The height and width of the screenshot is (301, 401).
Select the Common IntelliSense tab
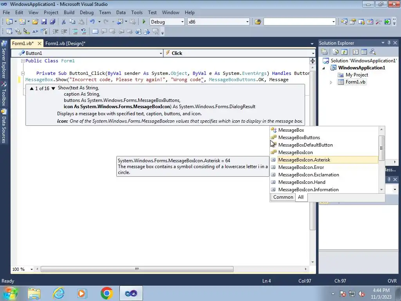(283, 197)
